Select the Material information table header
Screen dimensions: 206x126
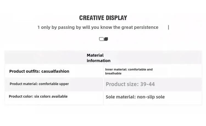point(99,58)
